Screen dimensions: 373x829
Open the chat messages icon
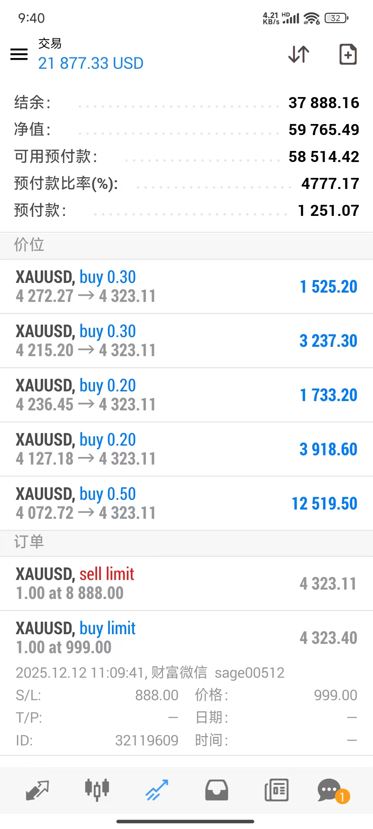(x=329, y=789)
